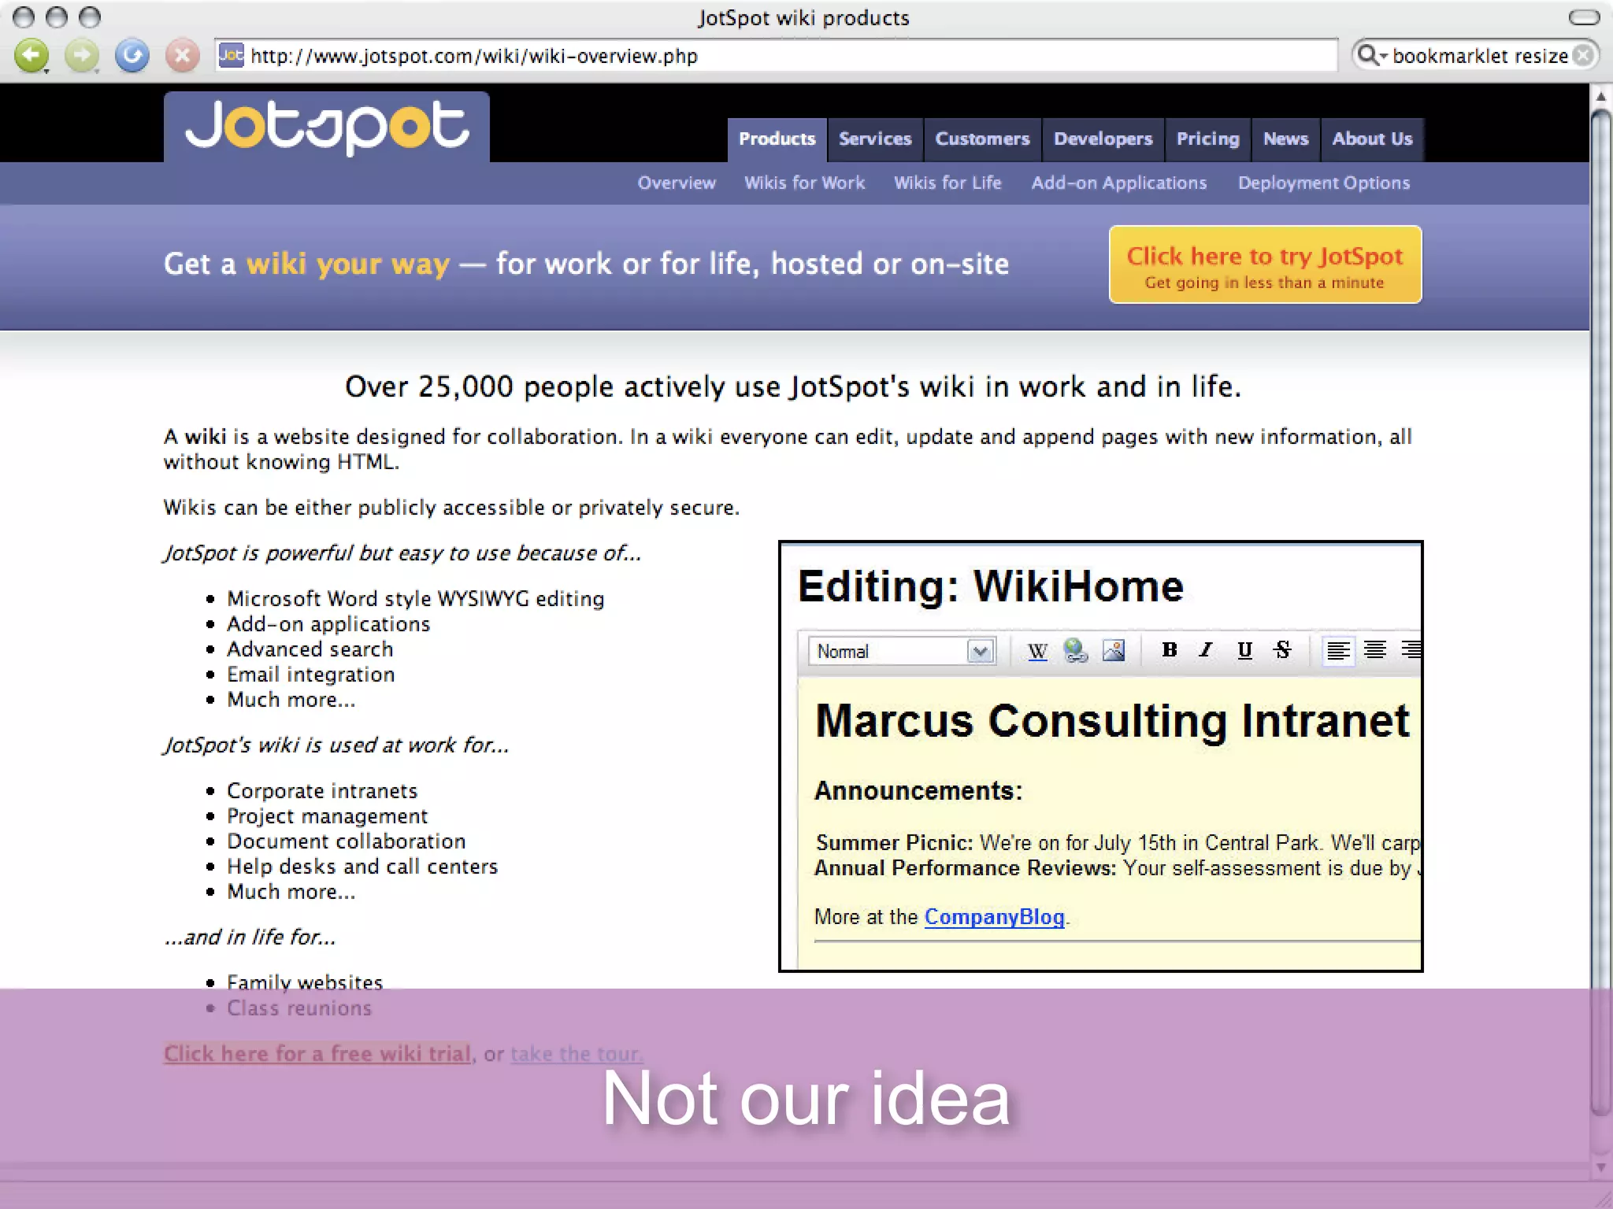The width and height of the screenshot is (1613, 1209).
Task: Click the insert image editor icon
Action: click(x=1114, y=650)
